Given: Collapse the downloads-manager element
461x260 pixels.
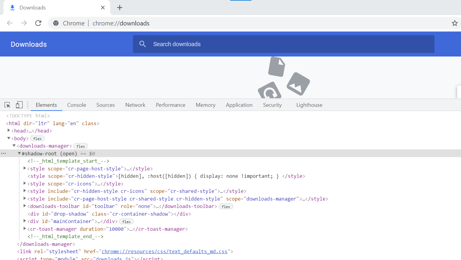Looking at the screenshot, I should 14,146.
